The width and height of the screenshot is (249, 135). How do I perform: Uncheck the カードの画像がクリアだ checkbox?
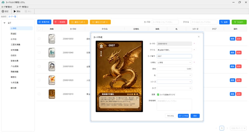(158, 94)
